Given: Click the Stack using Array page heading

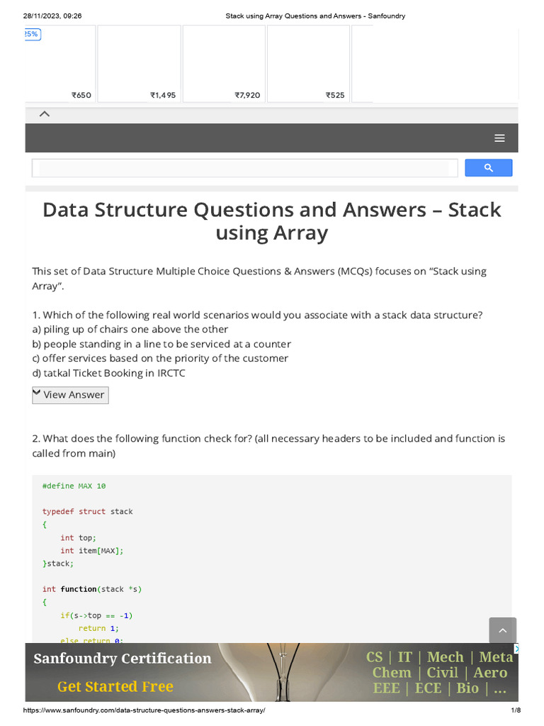Looking at the screenshot, I should click(x=272, y=221).
